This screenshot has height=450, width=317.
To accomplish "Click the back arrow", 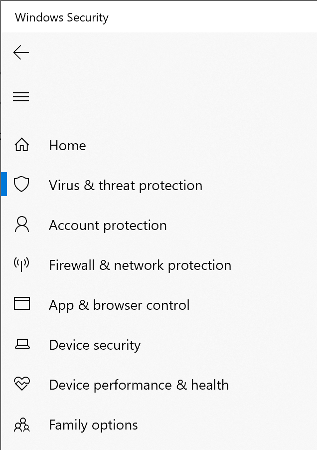I will pos(21,52).
